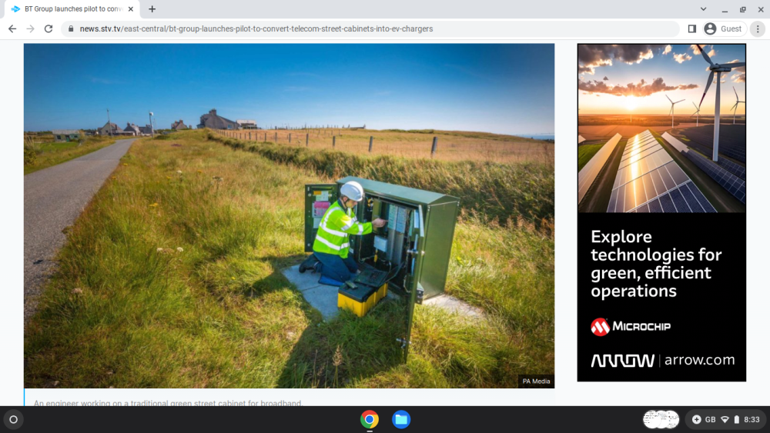Click 'Explore technologies for green' ad text

656,263
